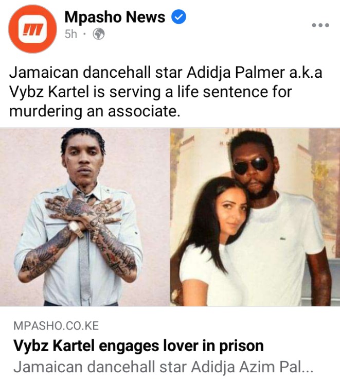The height and width of the screenshot is (379, 340).
Task: Open the three-dot post options menu
Action: tap(320, 25)
